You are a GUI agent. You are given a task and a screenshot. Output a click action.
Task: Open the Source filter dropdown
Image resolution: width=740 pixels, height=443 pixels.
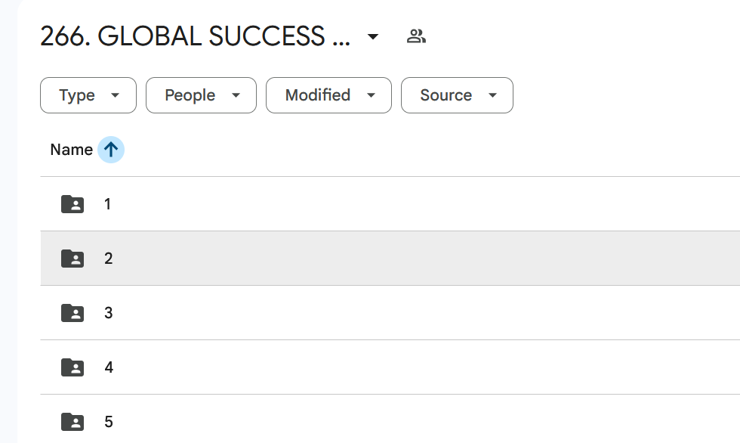click(x=457, y=95)
